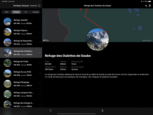The image size is (153, 115).
Task: Tap the Wi-Fi status icon
Action: [141, 1]
